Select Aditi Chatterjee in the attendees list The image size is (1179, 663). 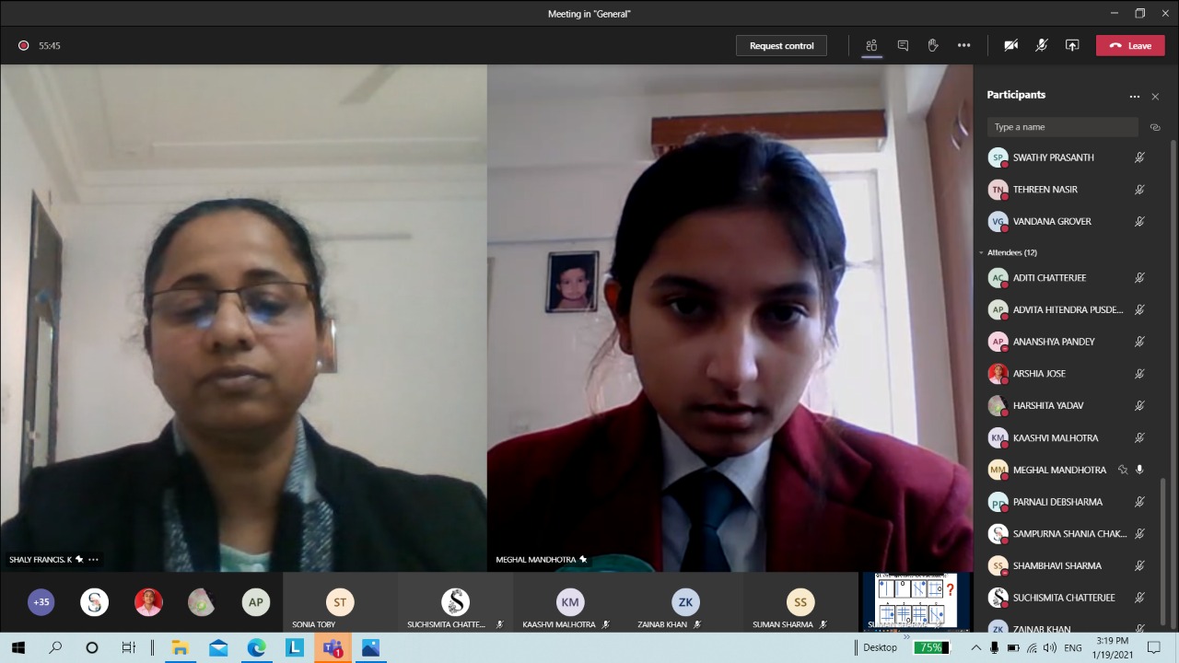click(x=1049, y=277)
